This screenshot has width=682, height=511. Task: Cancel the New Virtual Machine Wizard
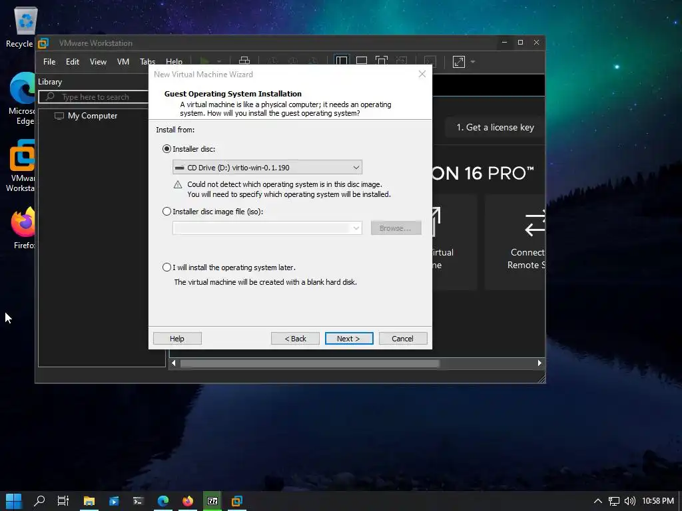click(403, 339)
